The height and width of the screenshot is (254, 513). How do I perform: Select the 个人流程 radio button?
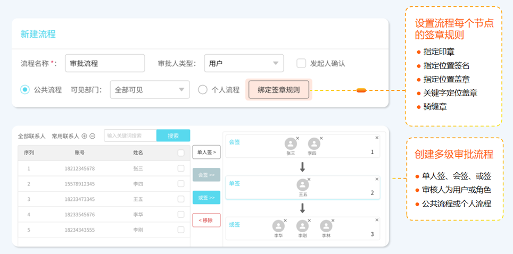203,90
